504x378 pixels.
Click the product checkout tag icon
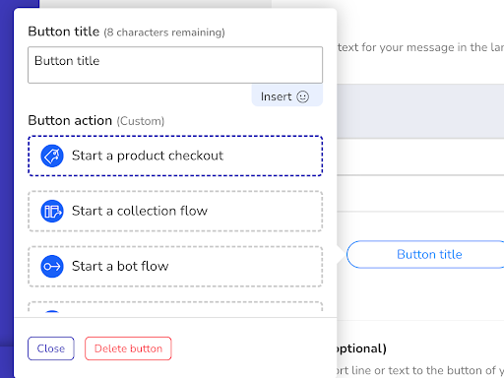[52, 156]
